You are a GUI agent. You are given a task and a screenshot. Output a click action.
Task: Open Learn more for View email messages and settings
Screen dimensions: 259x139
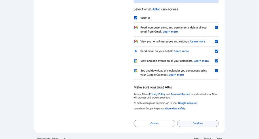[198, 41]
